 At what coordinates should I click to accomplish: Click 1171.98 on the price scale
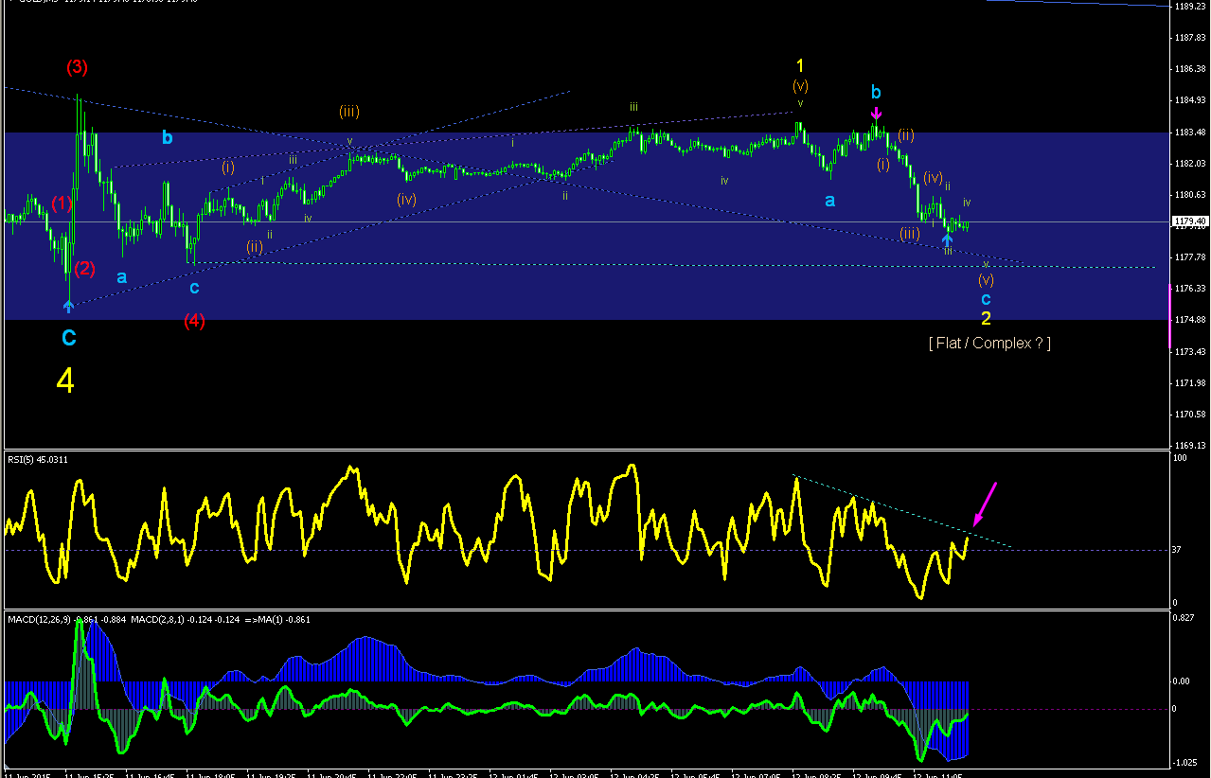[1189, 383]
